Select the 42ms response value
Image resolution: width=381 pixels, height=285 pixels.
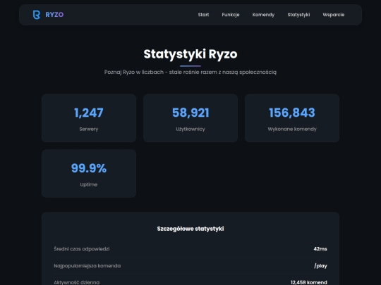pos(320,249)
